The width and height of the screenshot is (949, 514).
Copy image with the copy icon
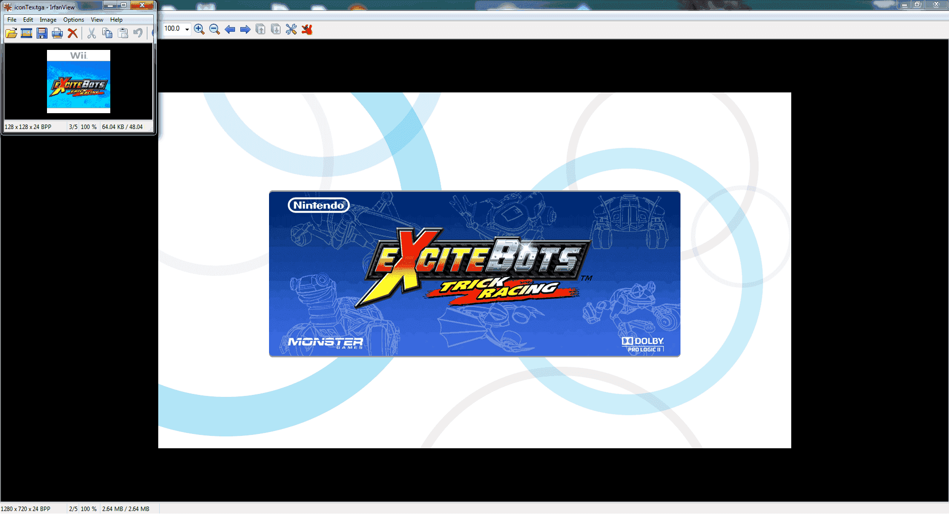(x=107, y=33)
